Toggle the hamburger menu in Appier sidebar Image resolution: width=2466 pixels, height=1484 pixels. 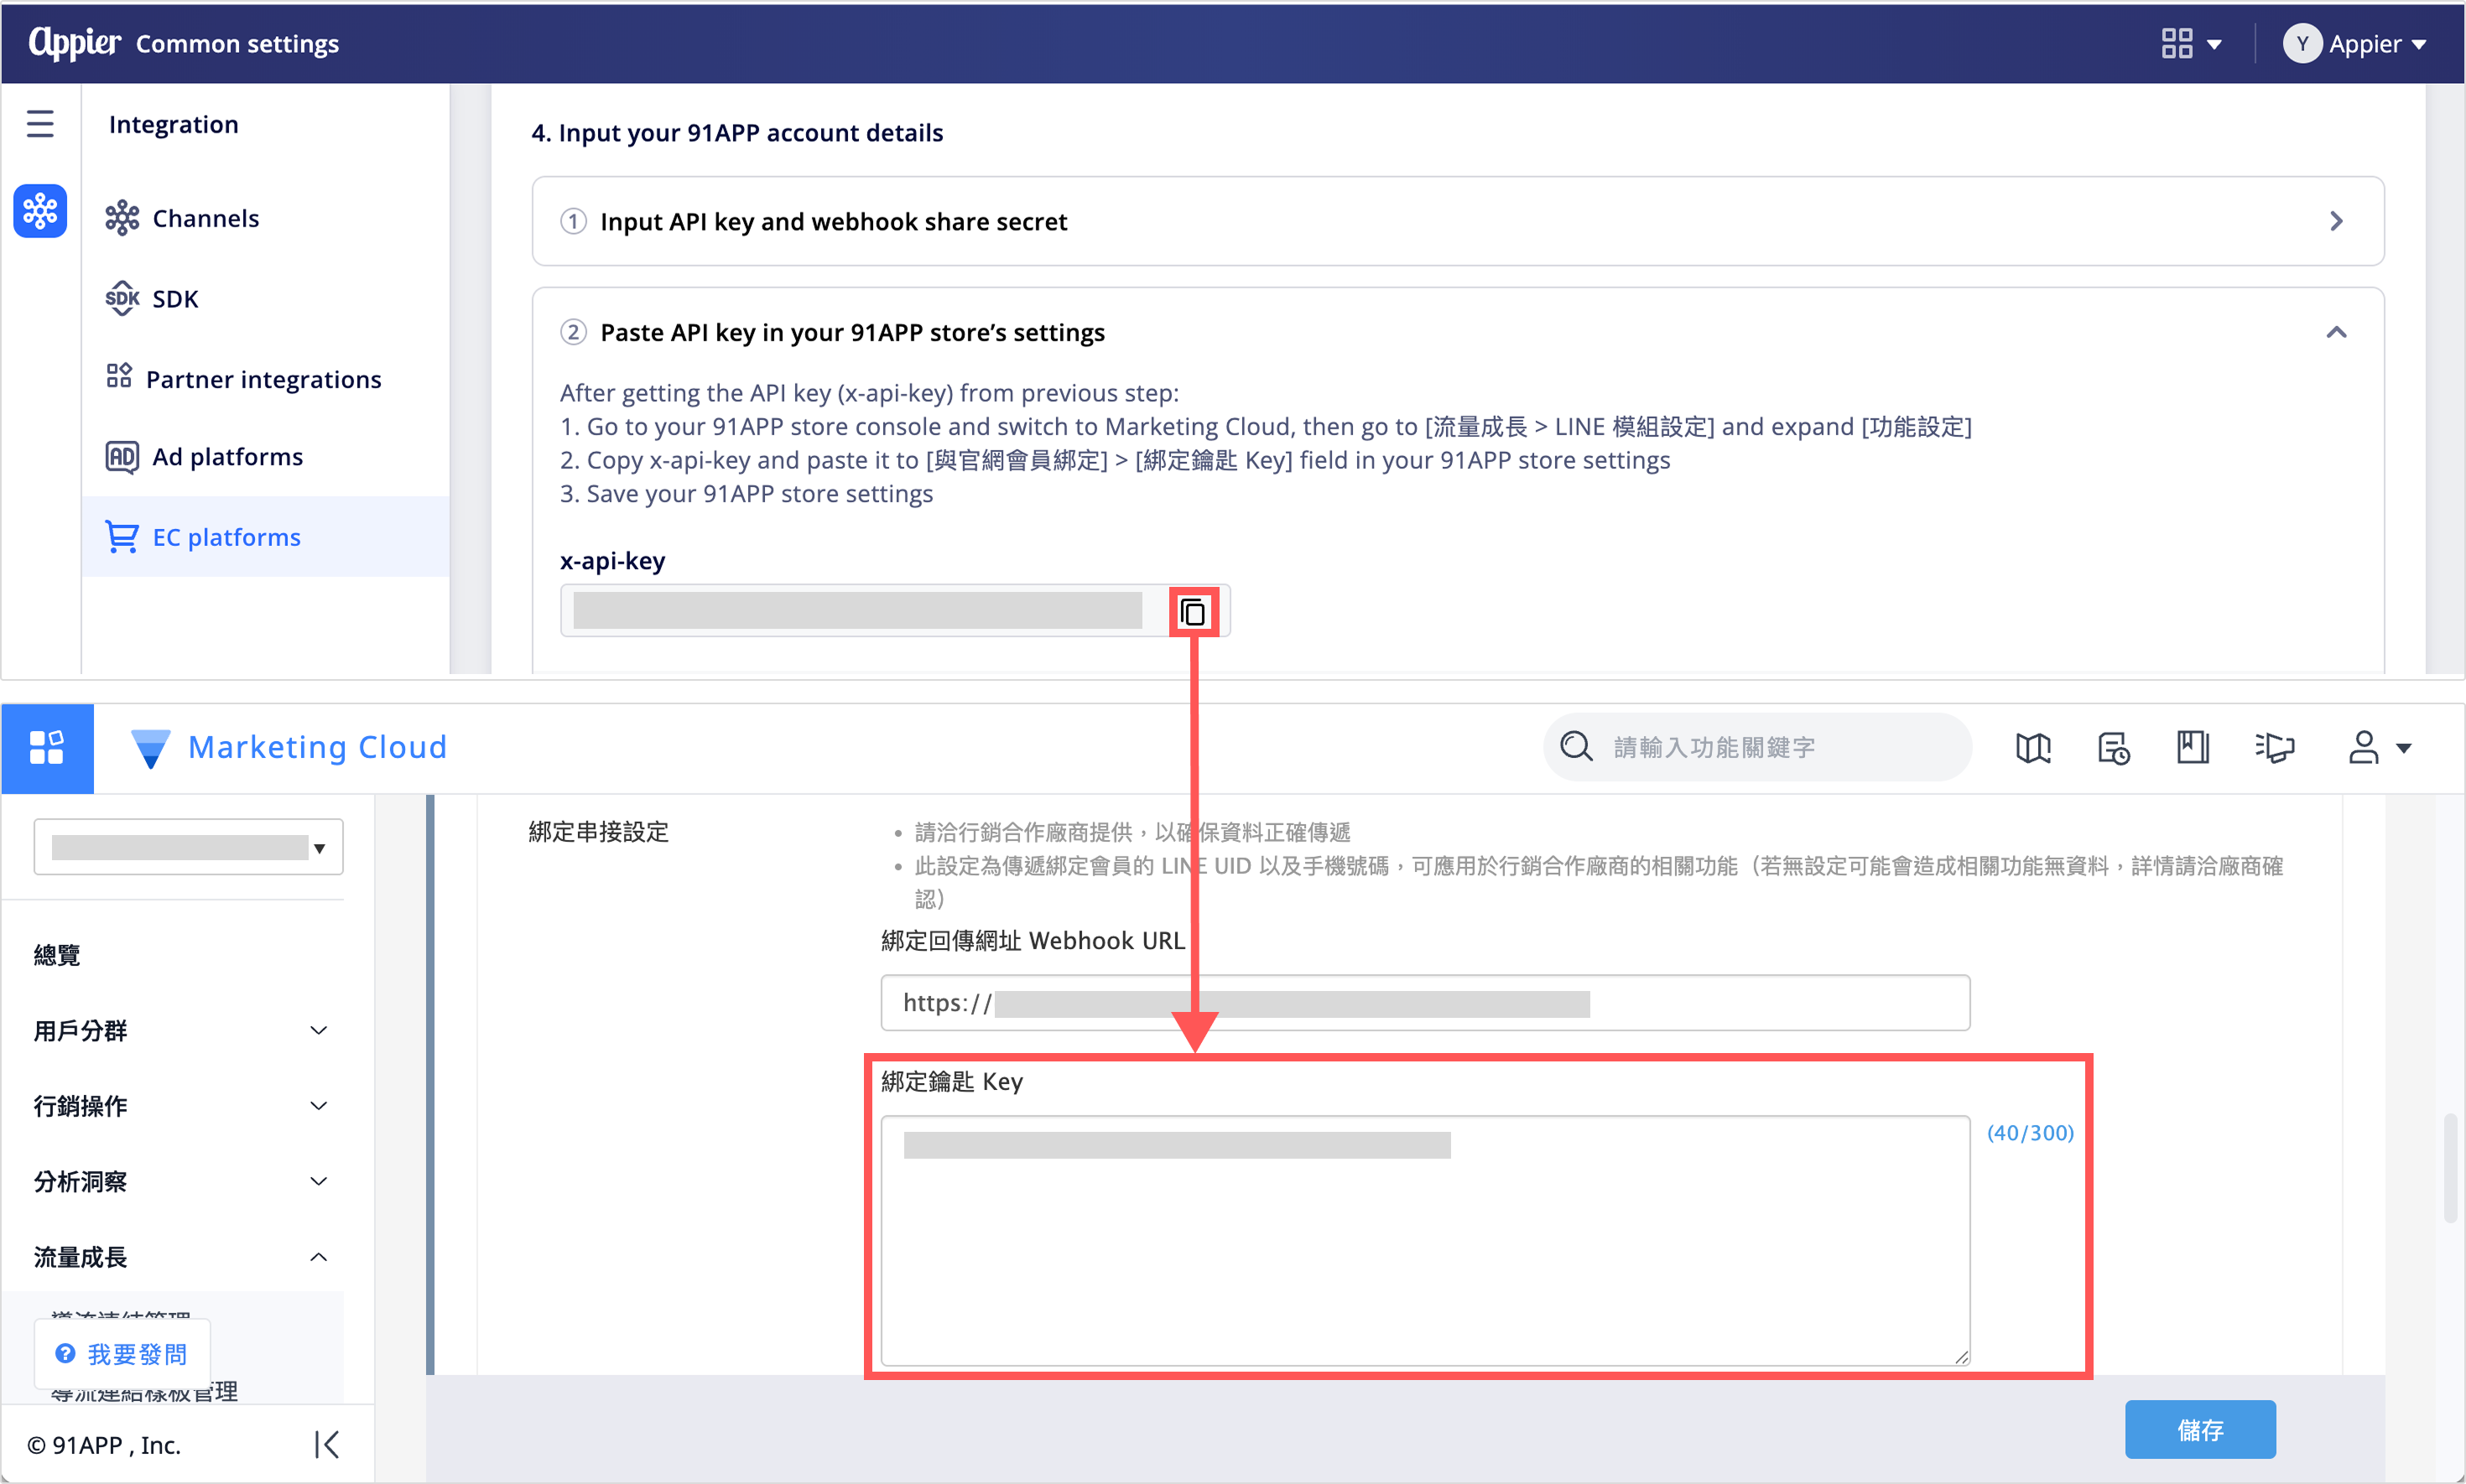[40, 124]
